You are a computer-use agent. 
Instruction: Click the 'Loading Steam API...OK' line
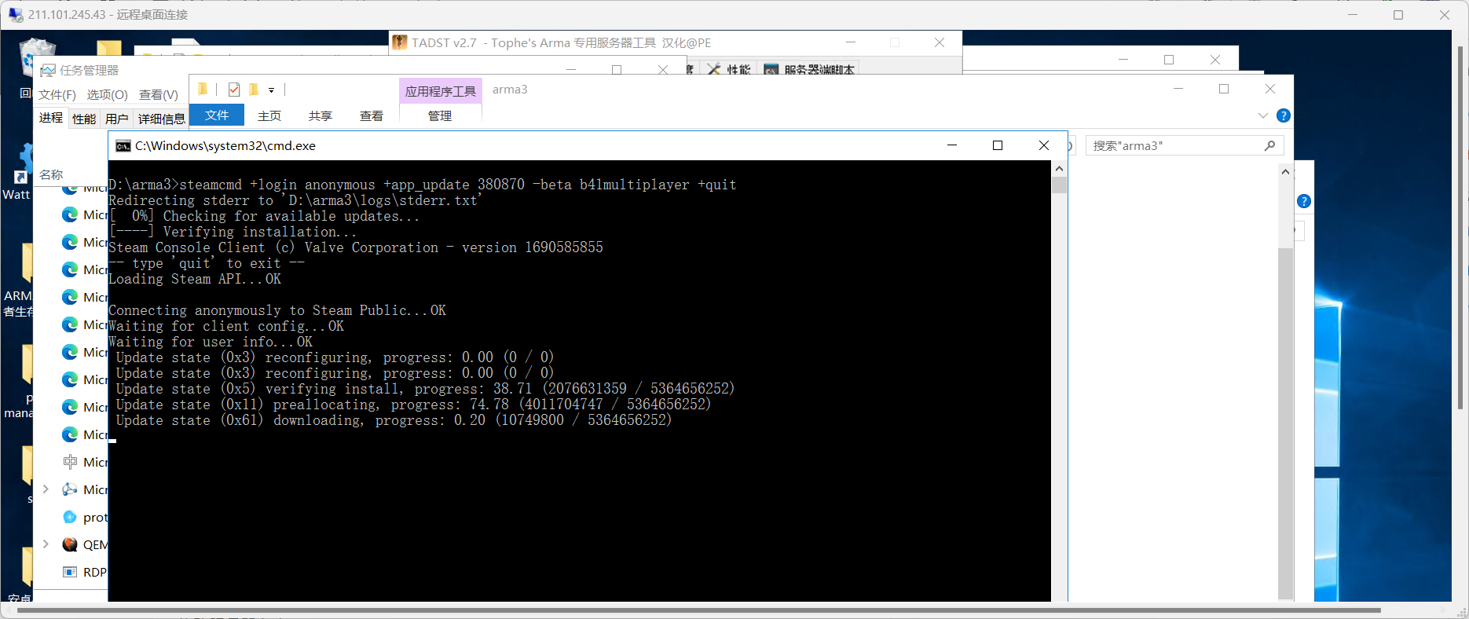point(195,279)
